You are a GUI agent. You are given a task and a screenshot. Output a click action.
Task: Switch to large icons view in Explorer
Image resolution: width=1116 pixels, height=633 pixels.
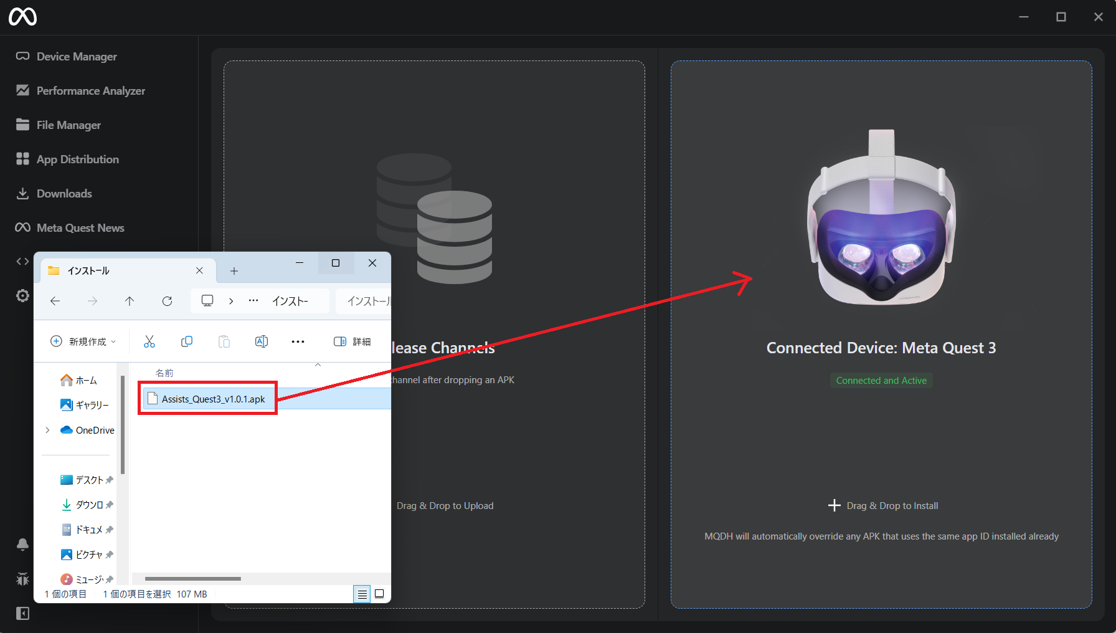click(x=379, y=594)
